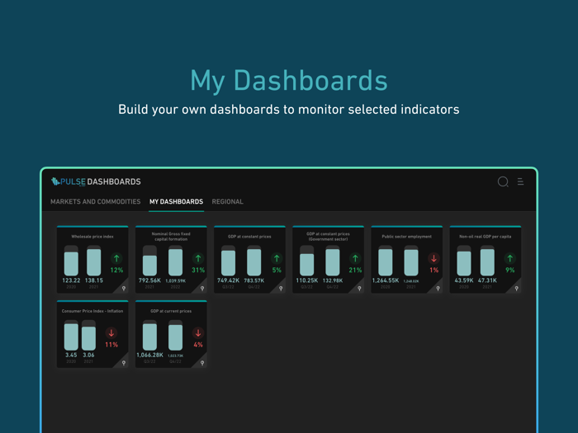The image size is (578, 433).
Task: Open Non-oil real GDP per capita title
Action: tap(486, 237)
